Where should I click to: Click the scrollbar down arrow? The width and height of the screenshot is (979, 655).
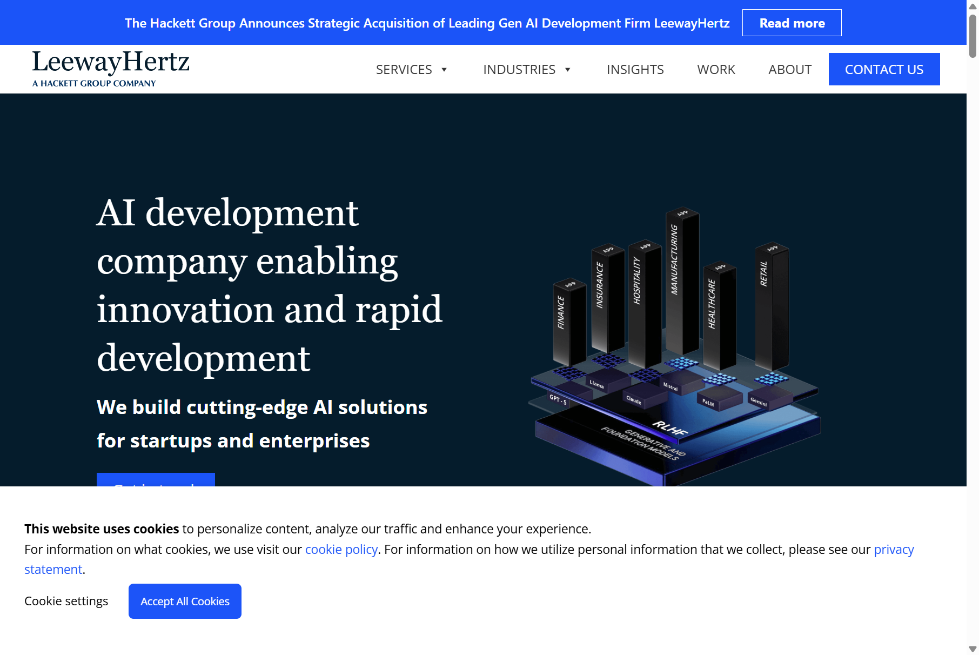point(973,649)
